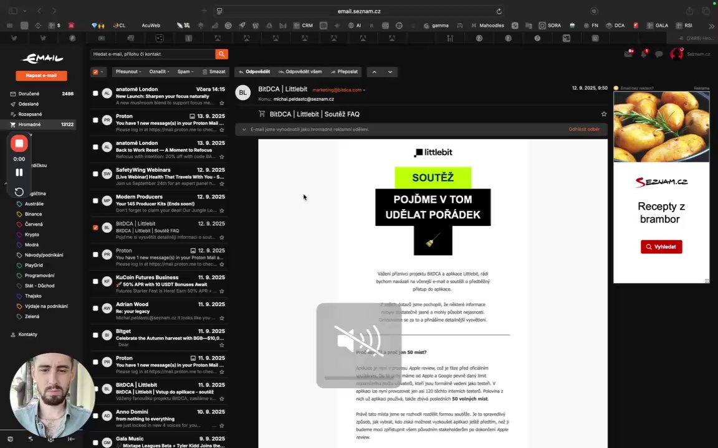Screen dimensions: 718x448
Task: Star the Adrian Wood email
Action: (x=222, y=318)
